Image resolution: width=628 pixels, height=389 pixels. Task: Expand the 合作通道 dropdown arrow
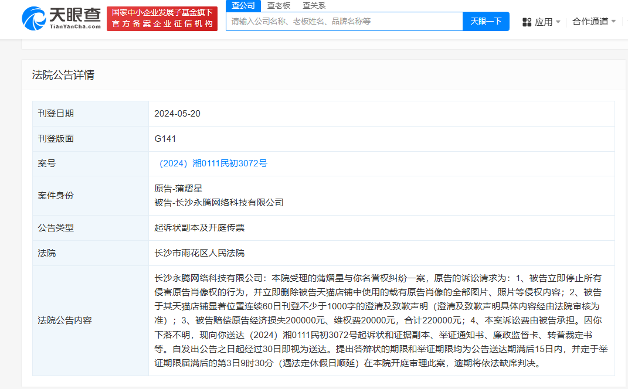pos(614,21)
